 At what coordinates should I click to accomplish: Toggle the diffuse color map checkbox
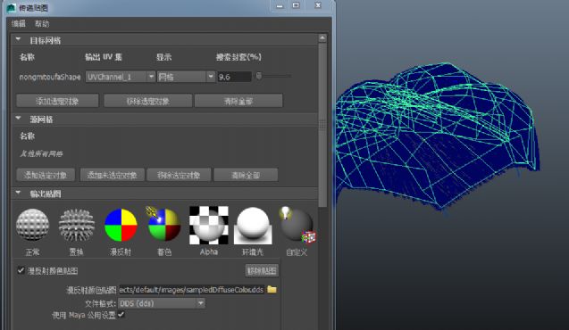pyautogui.click(x=21, y=270)
